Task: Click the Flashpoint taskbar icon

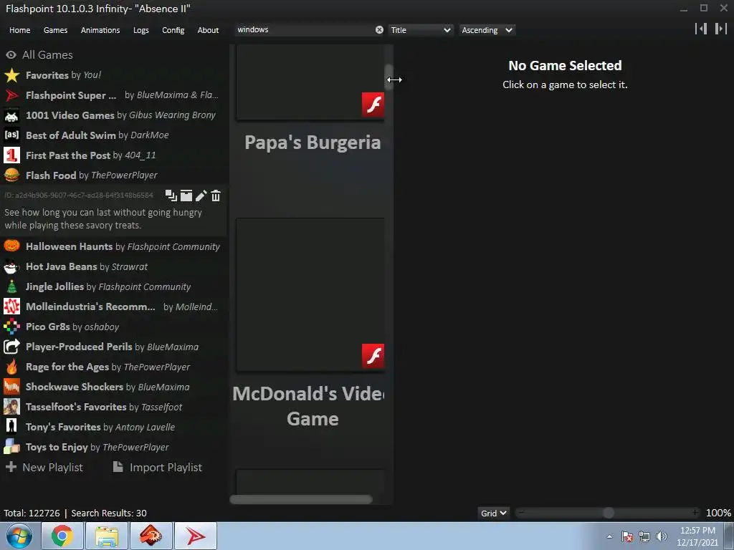Action: pyautogui.click(x=196, y=536)
